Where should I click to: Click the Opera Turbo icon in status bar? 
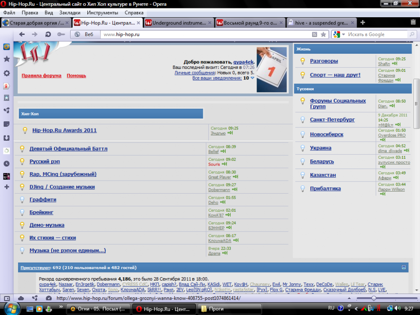pos(48,298)
